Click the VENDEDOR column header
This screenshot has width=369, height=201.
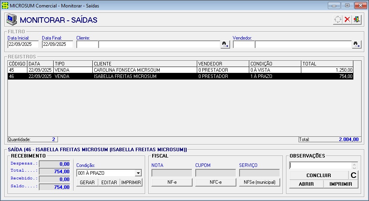pos(223,63)
